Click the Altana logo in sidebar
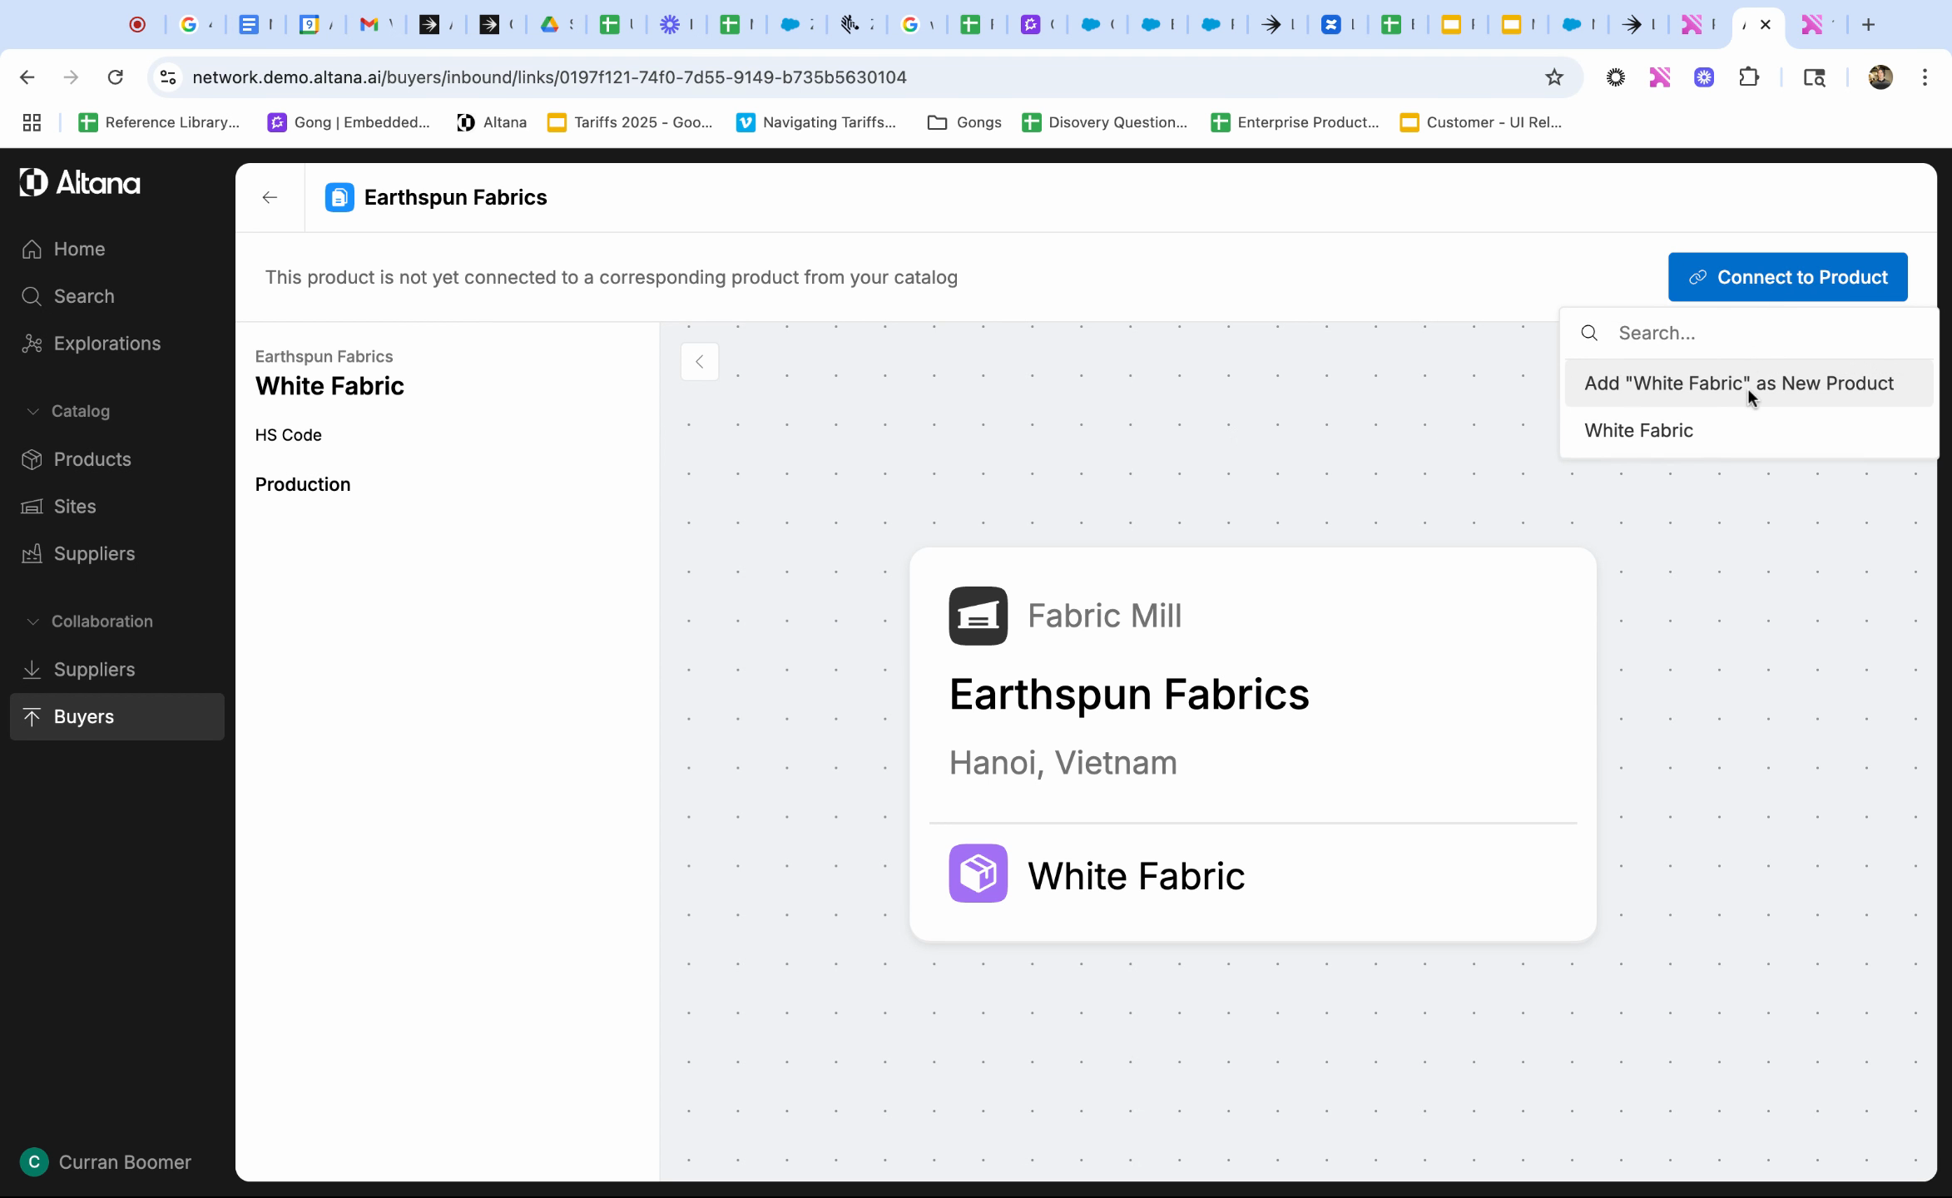 80,183
